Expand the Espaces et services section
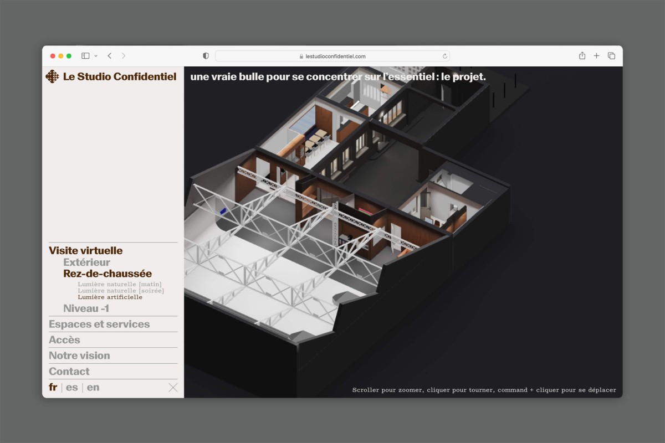 click(99, 324)
